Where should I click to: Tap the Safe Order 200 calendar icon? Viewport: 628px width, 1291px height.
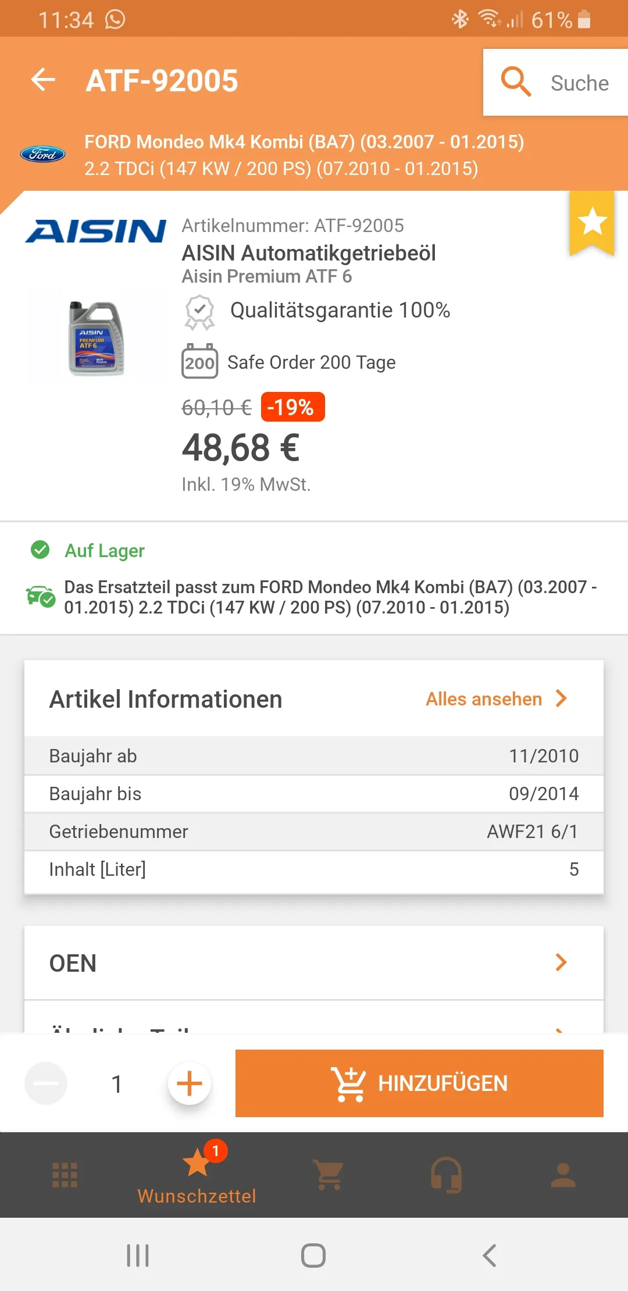199,362
